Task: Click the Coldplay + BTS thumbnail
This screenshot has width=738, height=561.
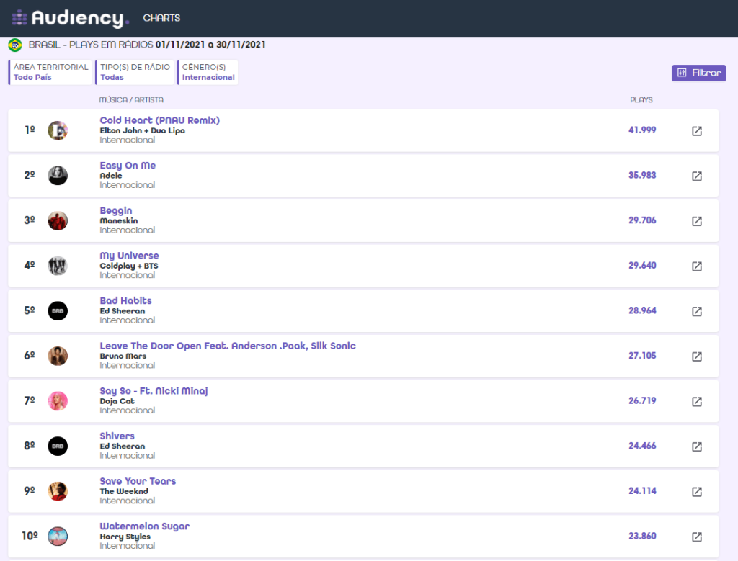Action: [58, 266]
